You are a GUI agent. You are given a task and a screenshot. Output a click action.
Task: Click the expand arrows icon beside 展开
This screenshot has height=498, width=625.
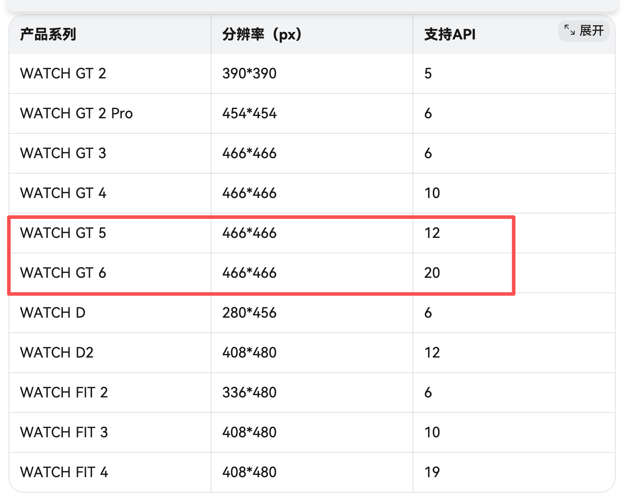pyautogui.click(x=569, y=30)
